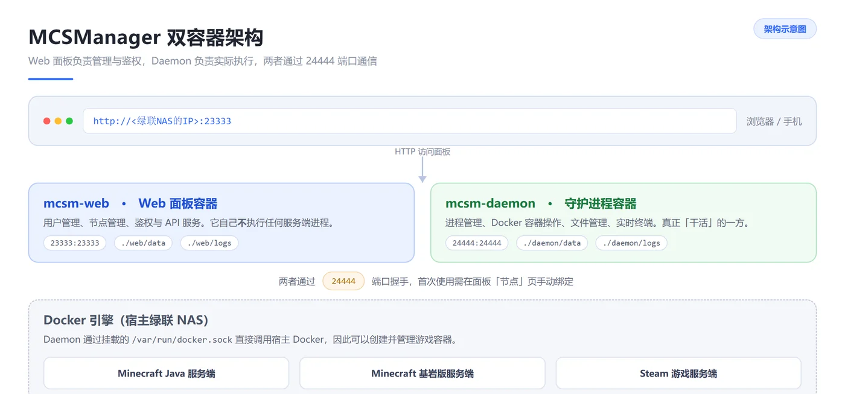Click the red dot in browser mockup

pos(47,121)
